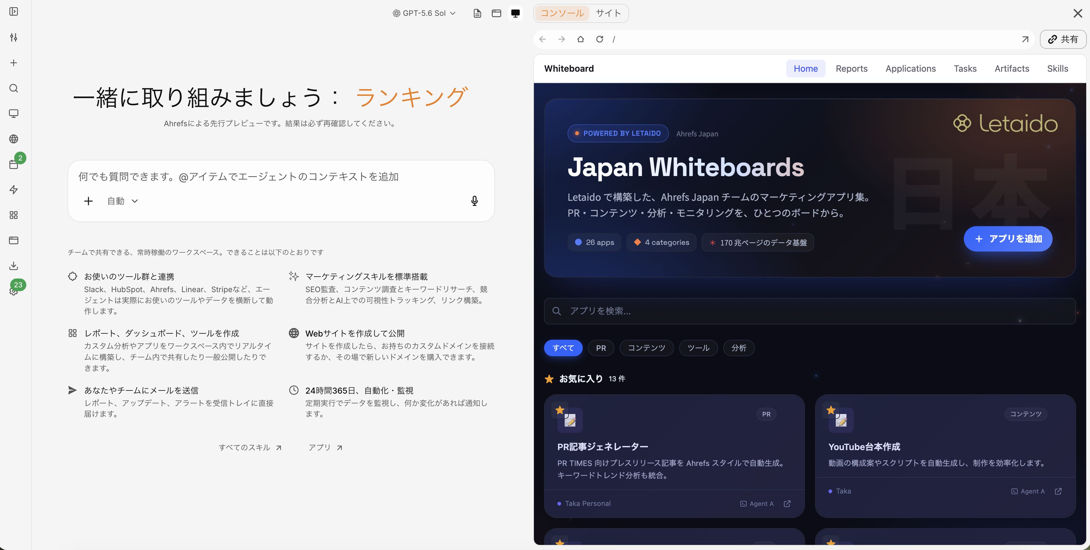Open external link icon on PR記事ジェネレーター card

787,503
